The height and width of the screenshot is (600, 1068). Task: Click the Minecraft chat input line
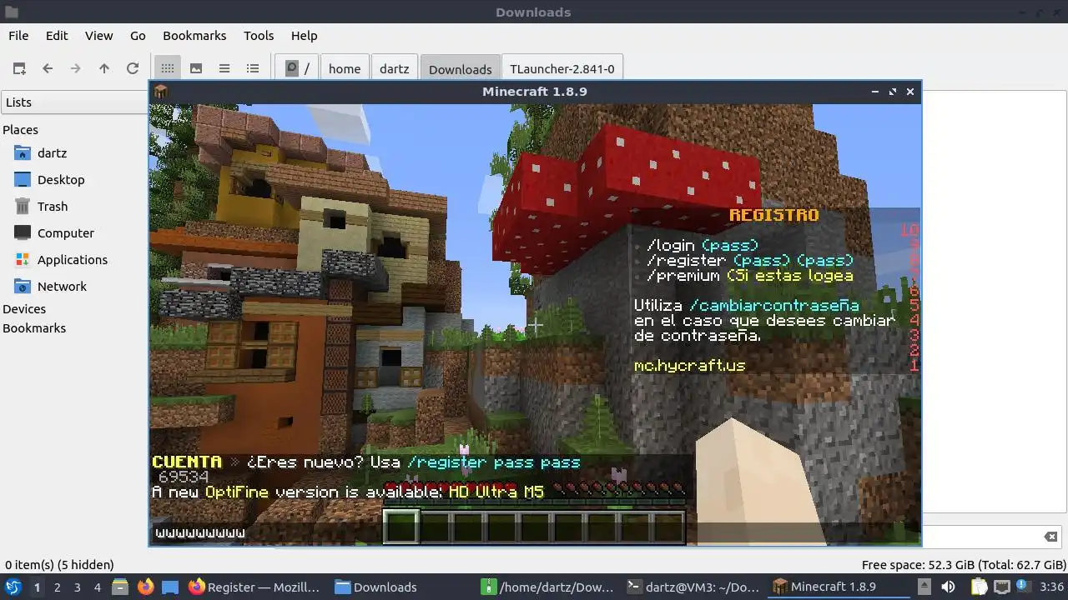pos(534,532)
